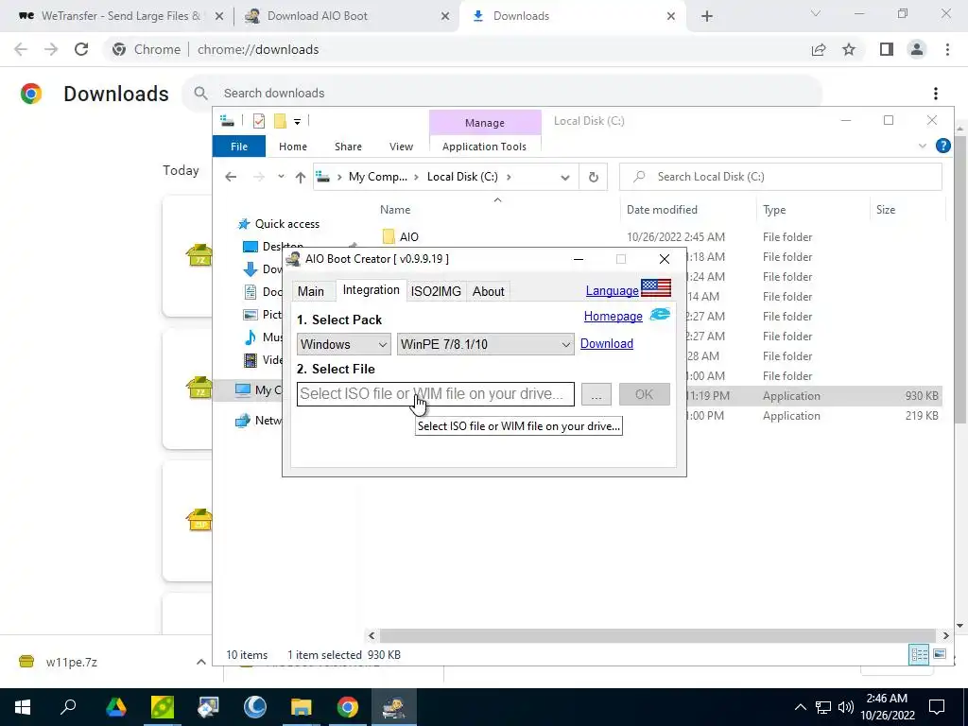Open Chrome three-dot menu
The width and height of the screenshot is (968, 726).
tap(947, 49)
